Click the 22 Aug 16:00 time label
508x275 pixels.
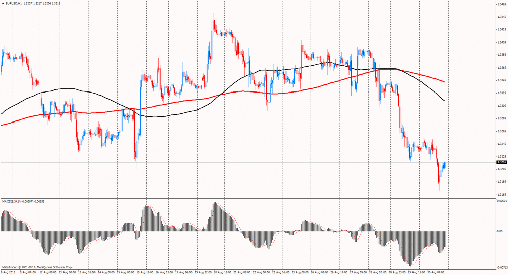click(281, 272)
